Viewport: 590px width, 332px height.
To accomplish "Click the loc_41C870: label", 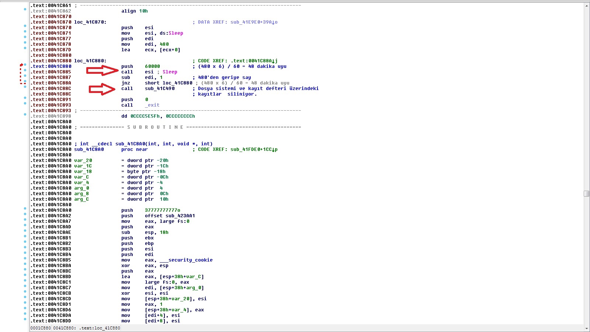I will (x=90, y=22).
